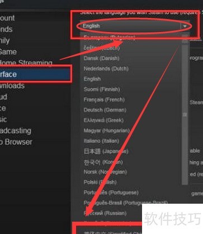This screenshot has height=234, width=203.
Task: Choose Português (Portuguese) from the list
Action: tap(111, 192)
